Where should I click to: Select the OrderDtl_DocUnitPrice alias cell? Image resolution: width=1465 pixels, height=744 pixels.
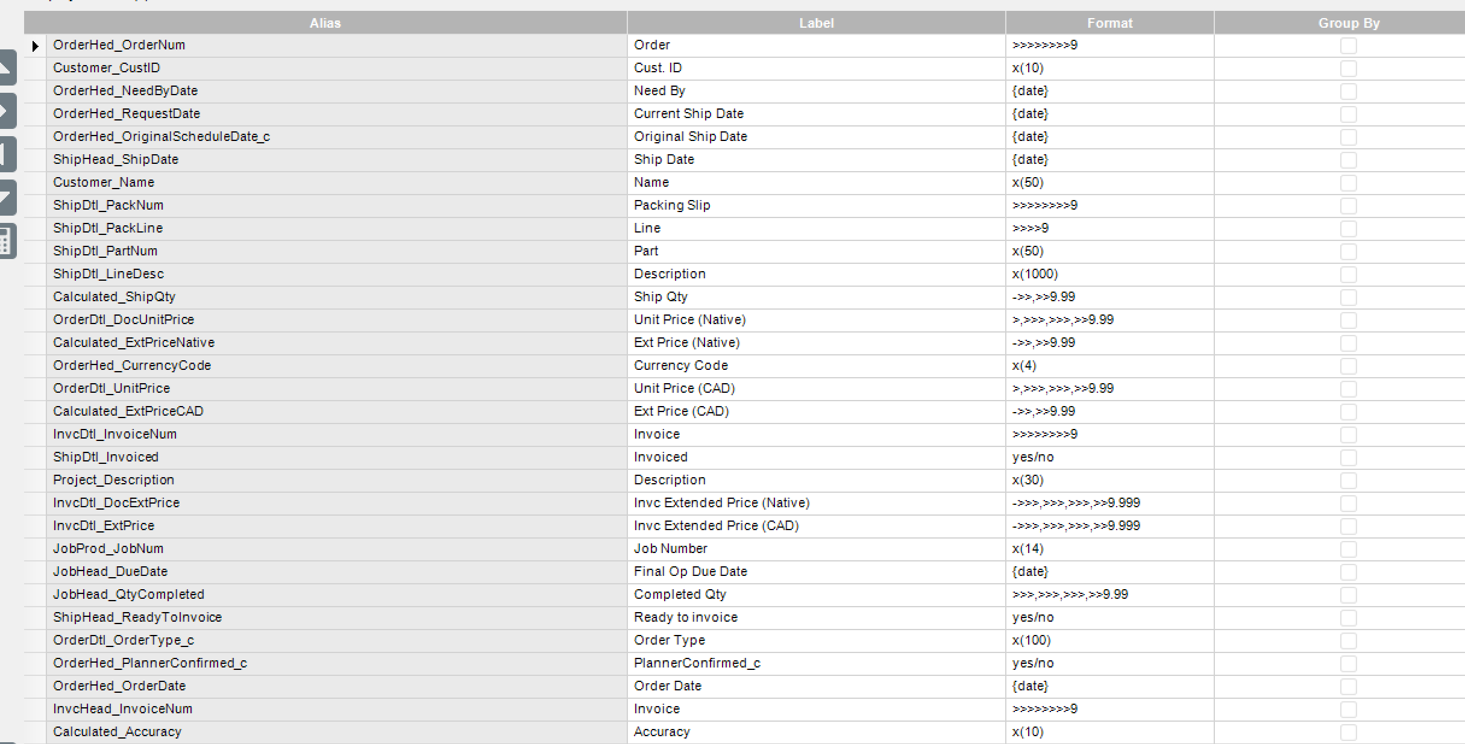pos(337,320)
